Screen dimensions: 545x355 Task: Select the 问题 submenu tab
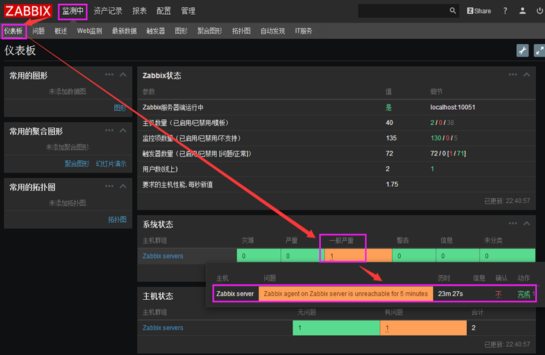[x=38, y=31]
